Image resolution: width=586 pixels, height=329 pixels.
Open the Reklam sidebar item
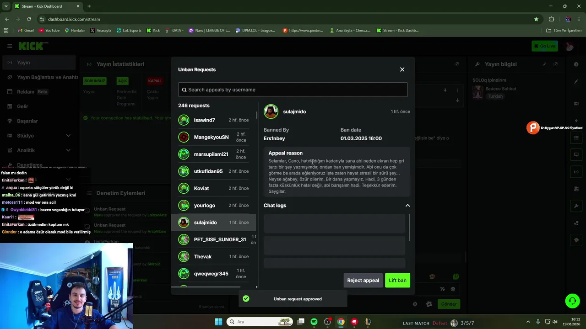click(38, 92)
